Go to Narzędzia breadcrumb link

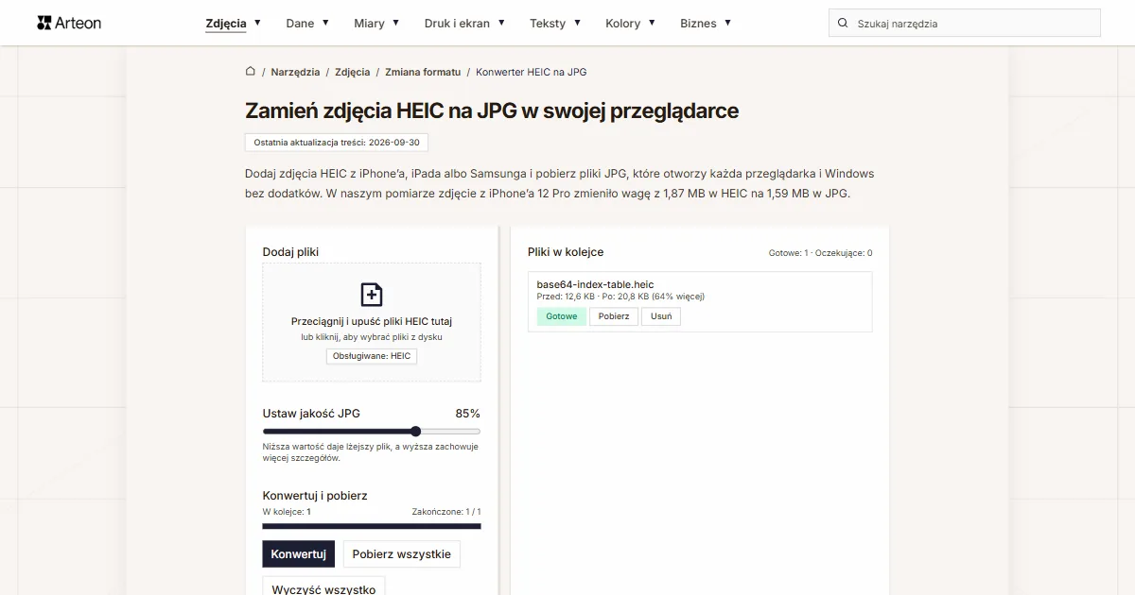point(295,72)
